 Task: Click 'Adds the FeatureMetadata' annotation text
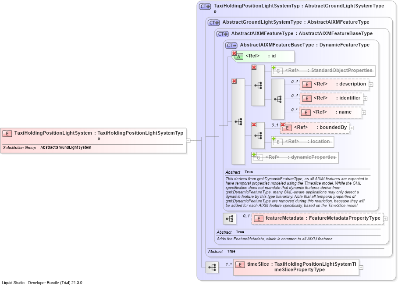coord(274,239)
